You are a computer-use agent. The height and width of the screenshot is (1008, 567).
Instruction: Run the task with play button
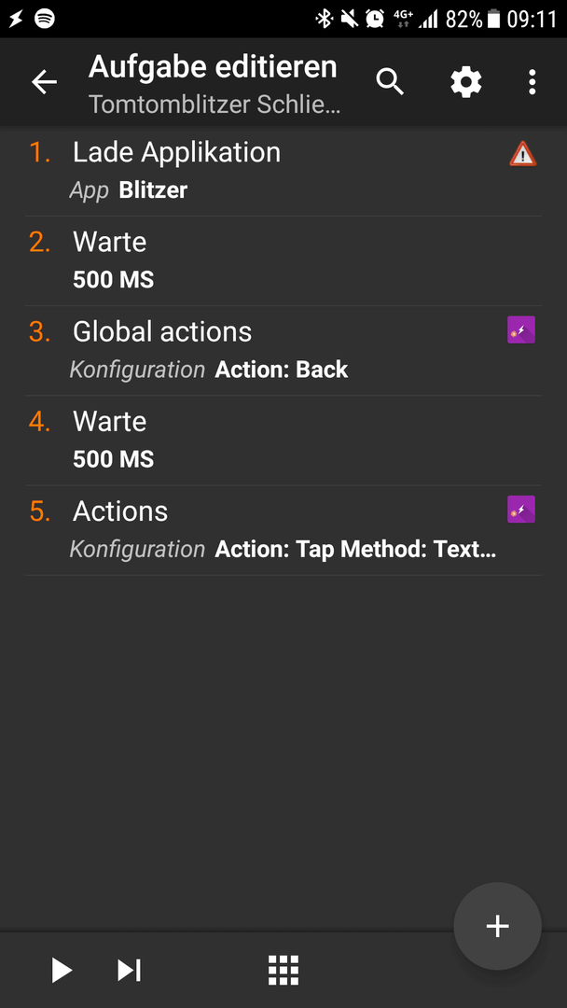coord(62,970)
